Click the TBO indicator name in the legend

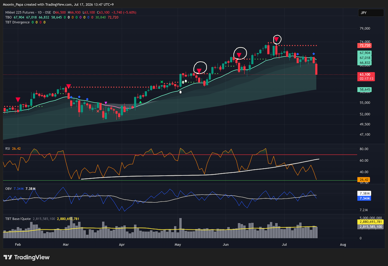(8, 17)
